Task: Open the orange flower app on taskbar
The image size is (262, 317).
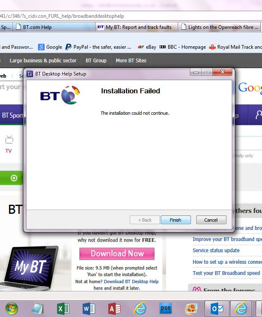Action: [191, 309]
